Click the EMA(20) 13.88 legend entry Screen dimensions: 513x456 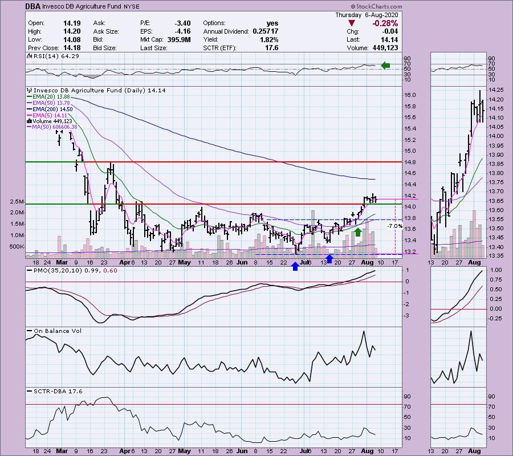51,97
